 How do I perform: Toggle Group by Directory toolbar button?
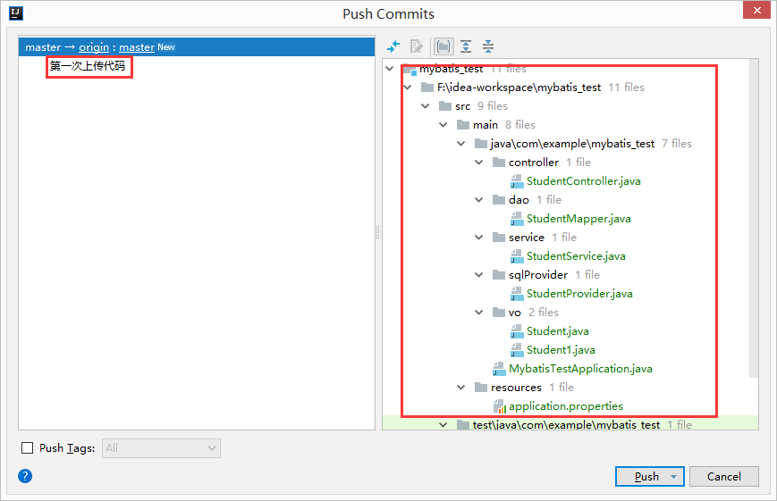443,46
